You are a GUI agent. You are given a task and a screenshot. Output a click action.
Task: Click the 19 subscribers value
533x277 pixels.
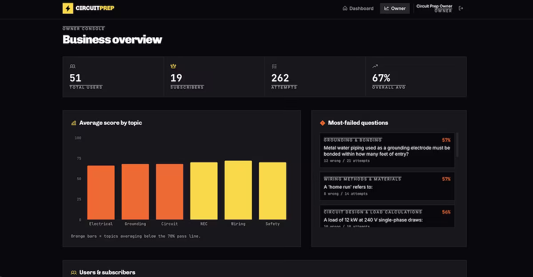pos(176,78)
